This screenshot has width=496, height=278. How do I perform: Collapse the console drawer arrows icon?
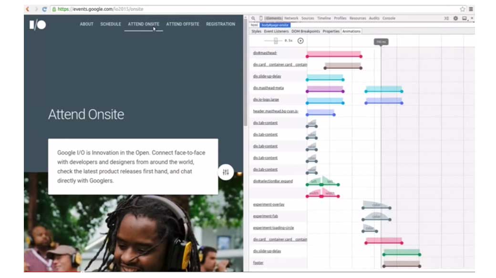(447, 18)
